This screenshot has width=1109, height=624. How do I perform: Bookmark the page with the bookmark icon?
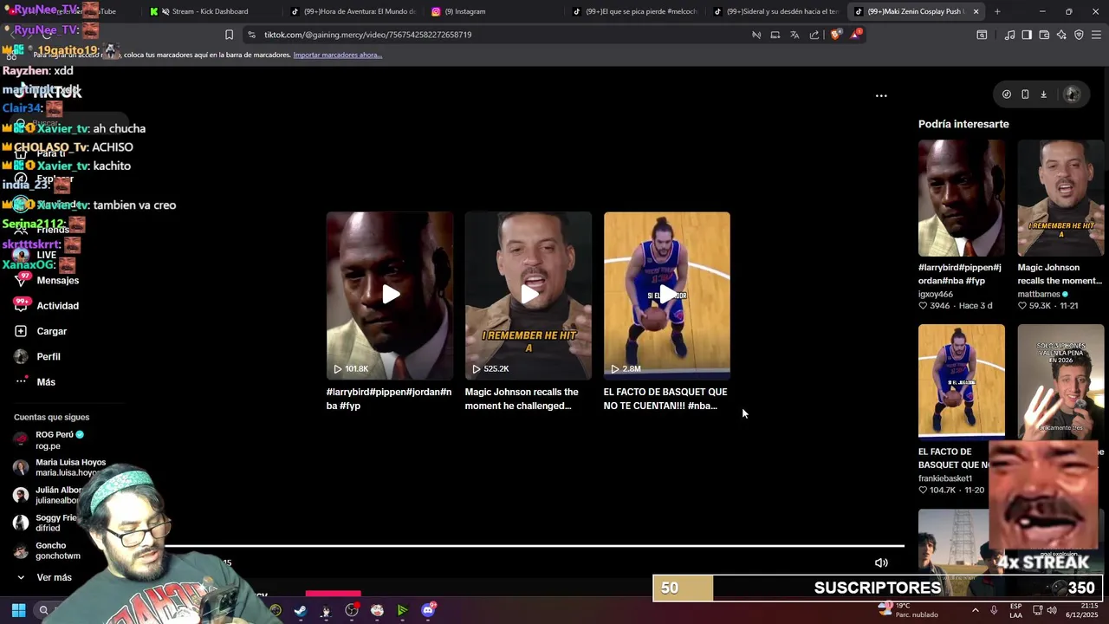pyautogui.click(x=229, y=35)
